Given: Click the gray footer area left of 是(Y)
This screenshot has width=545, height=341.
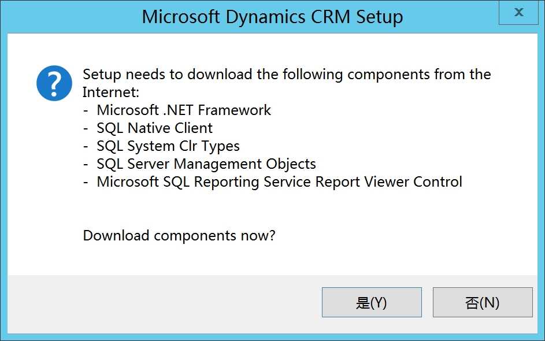Looking at the screenshot, I should 164,302.
